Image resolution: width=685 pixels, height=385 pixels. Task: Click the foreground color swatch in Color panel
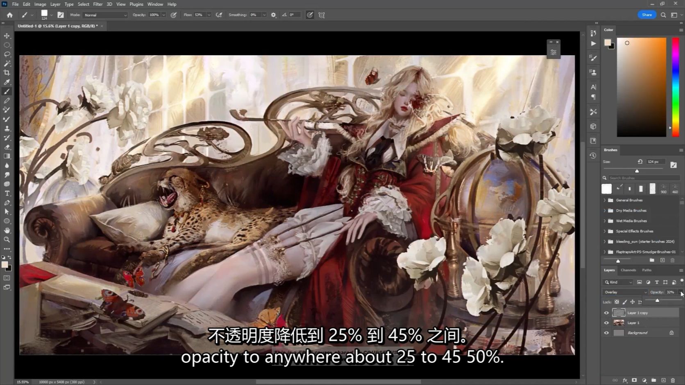(x=608, y=43)
